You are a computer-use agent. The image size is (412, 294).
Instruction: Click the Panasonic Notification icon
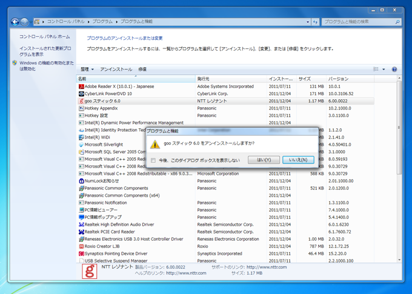[x=81, y=203]
